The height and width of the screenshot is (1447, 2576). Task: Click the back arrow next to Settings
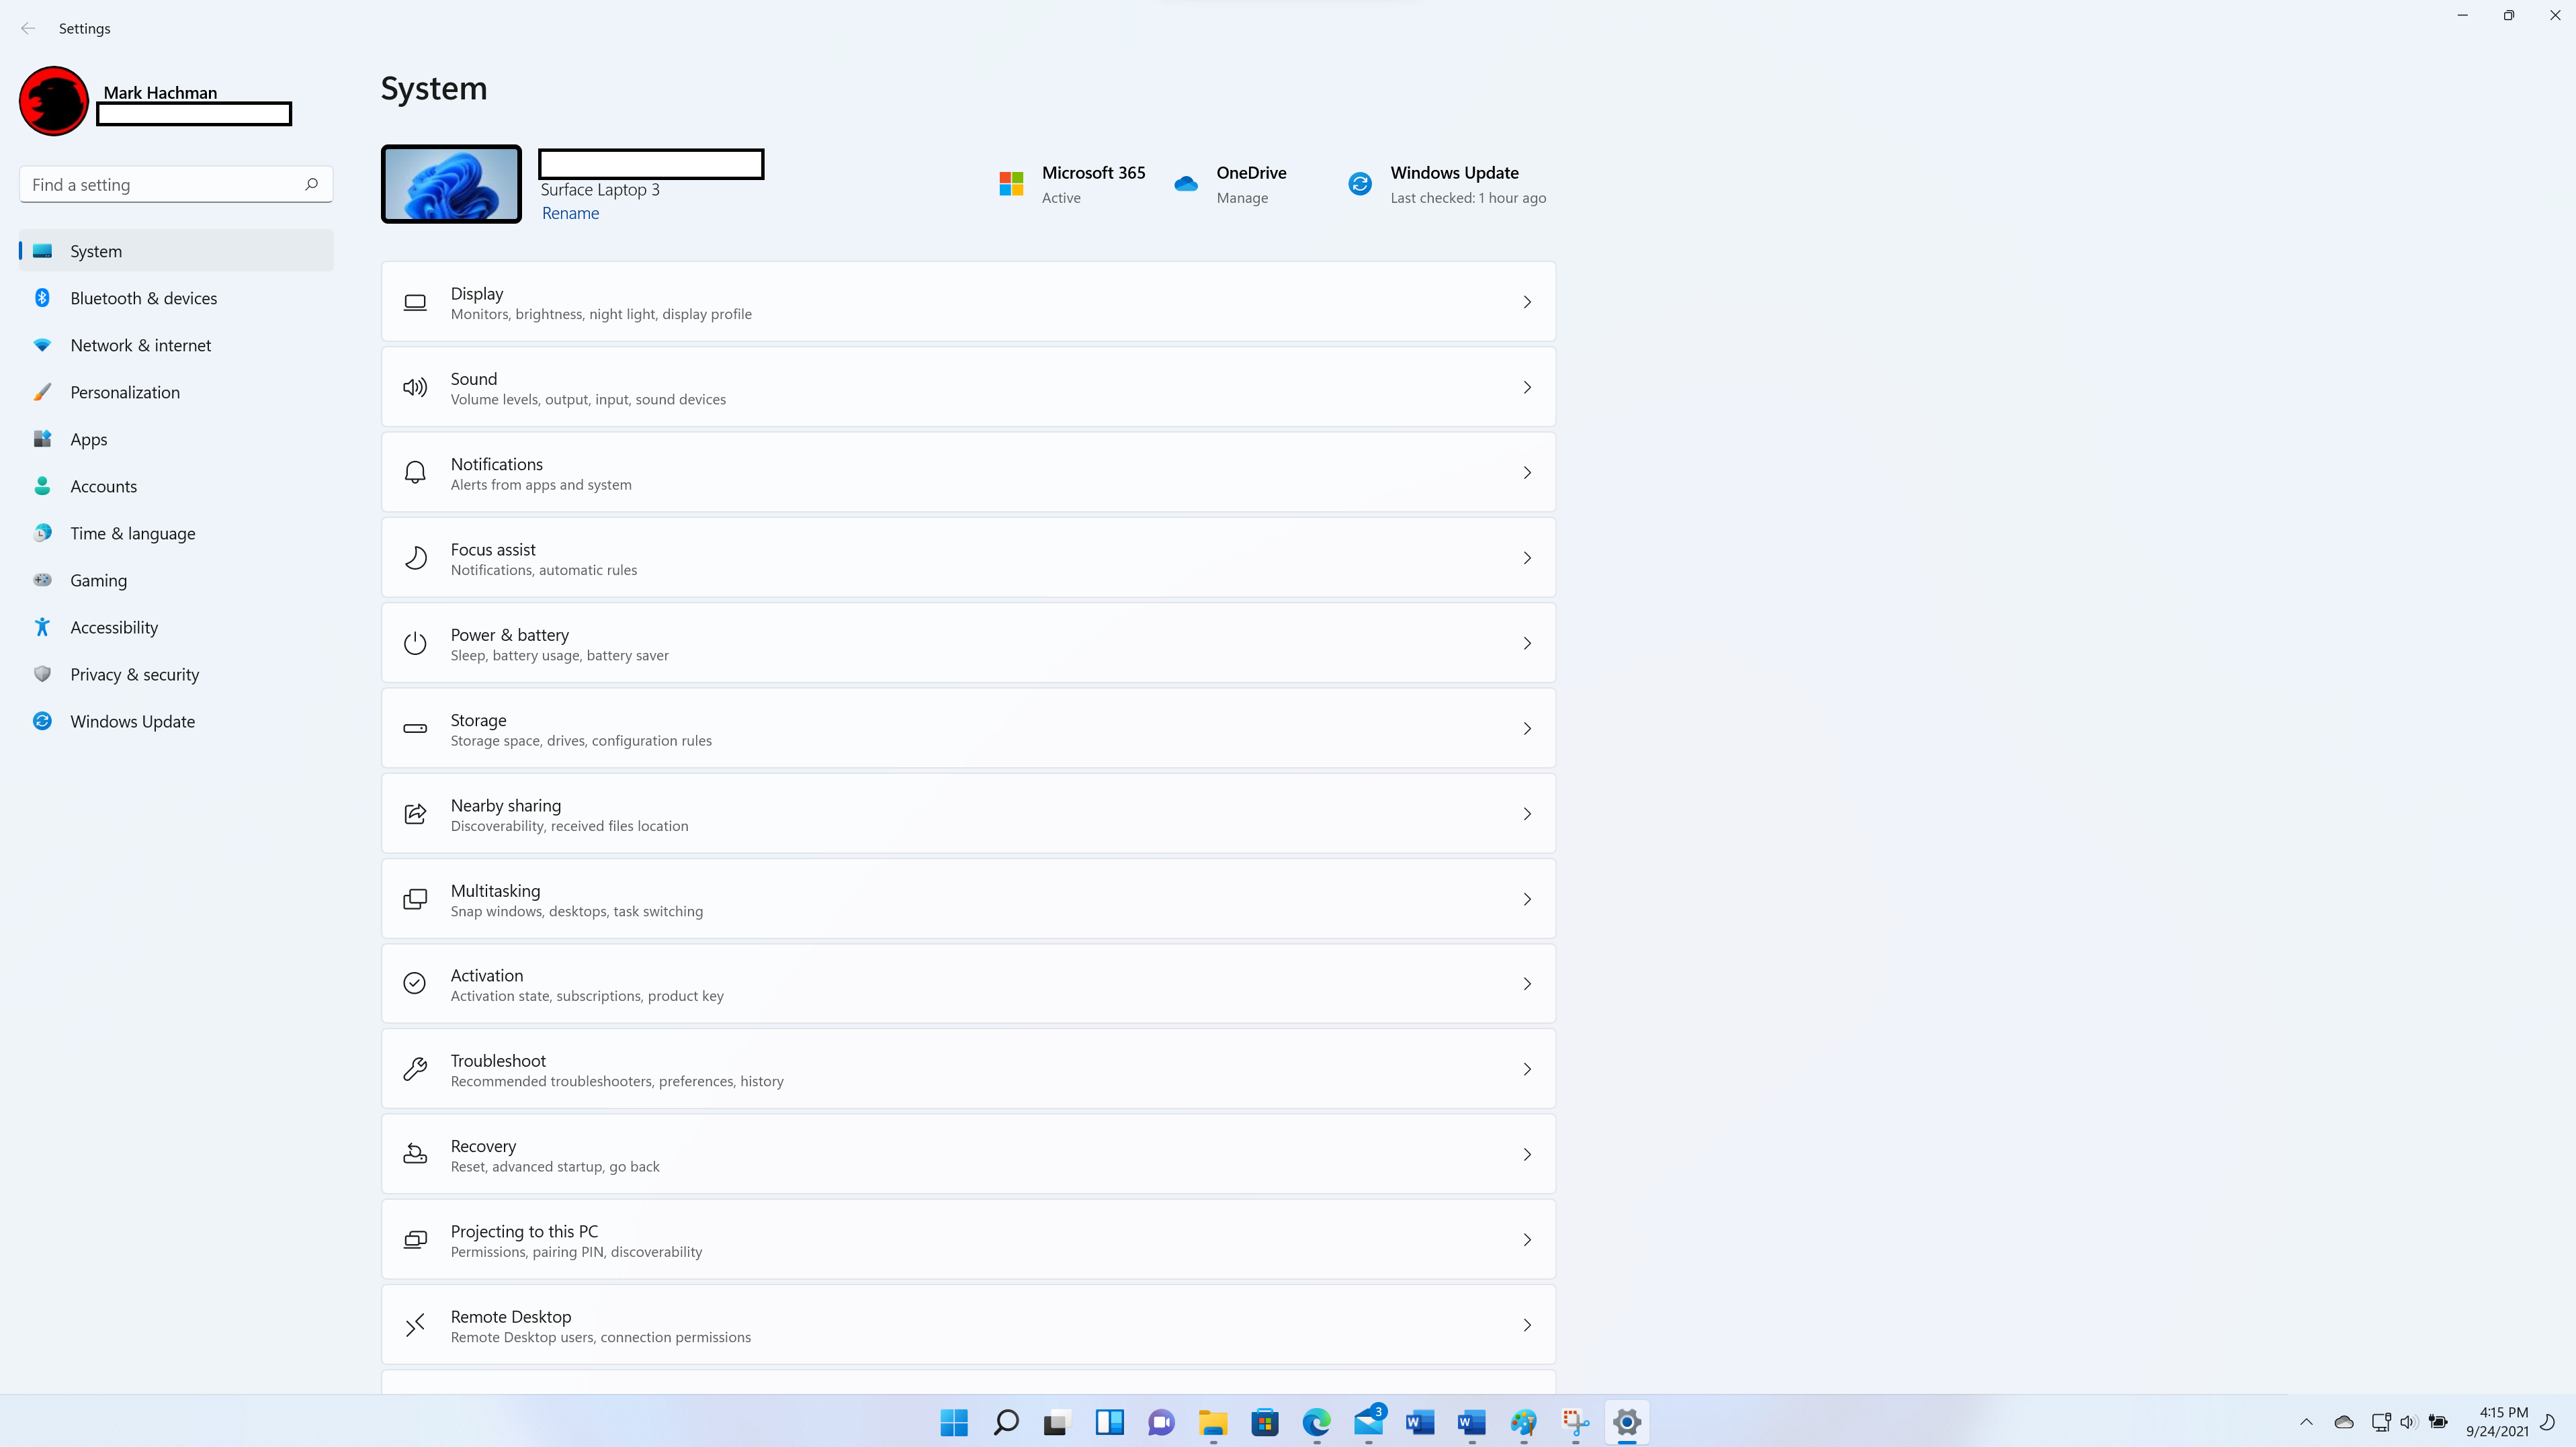point(28,28)
